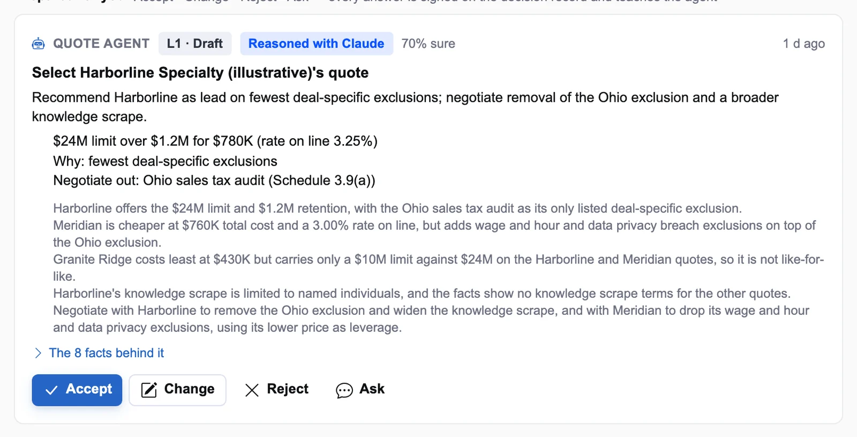Click 'Negotiate with Harborline to remove' sentence
This screenshot has height=437, width=857.
coord(431,319)
